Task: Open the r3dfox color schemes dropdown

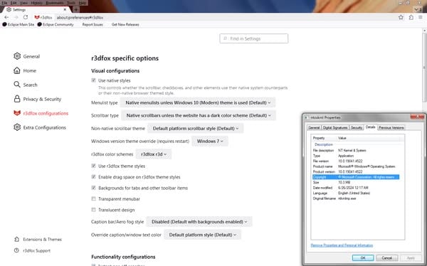Action: (x=154, y=154)
